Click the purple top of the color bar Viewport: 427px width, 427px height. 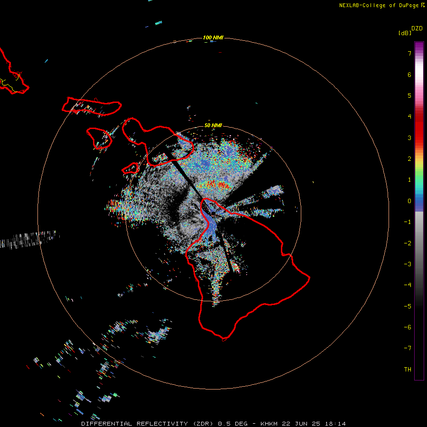point(419,46)
